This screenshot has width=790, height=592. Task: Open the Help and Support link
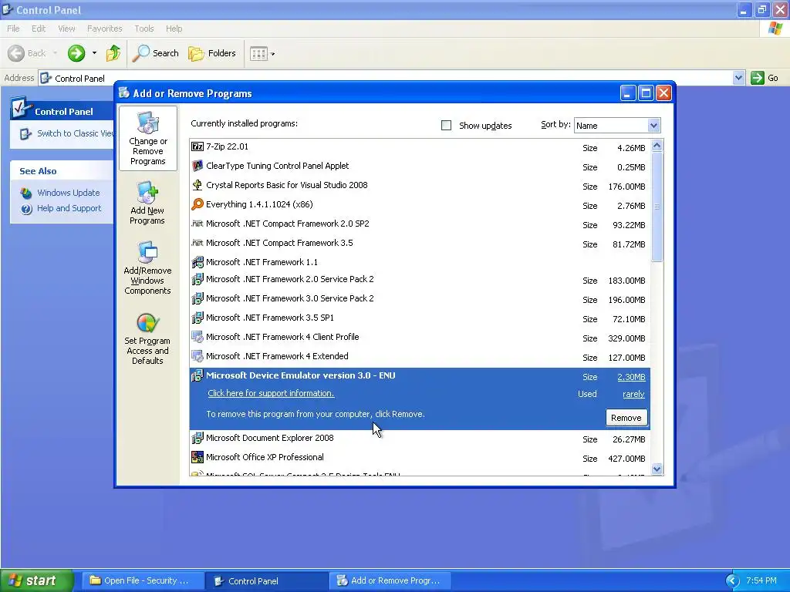point(69,208)
